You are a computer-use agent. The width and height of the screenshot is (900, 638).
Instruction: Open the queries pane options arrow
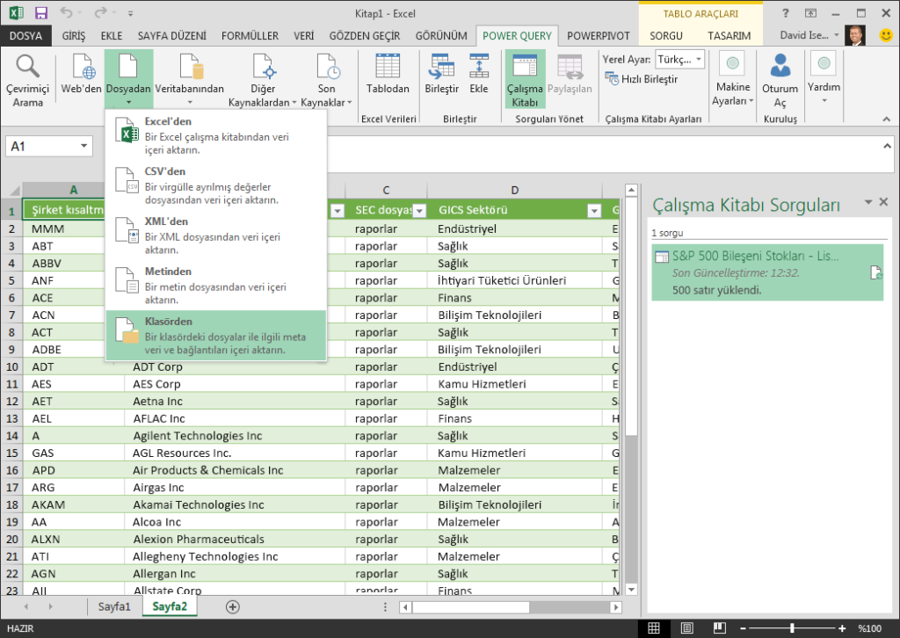(x=868, y=201)
